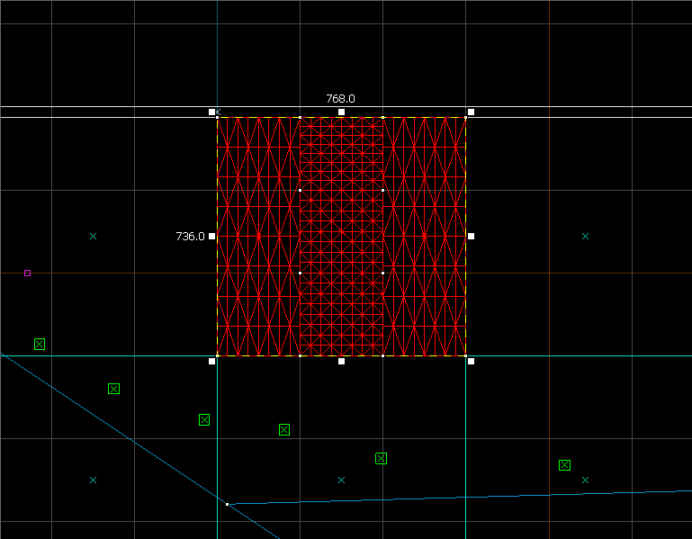The image size is (692, 539).
Task: Click the top-center selection handle below 768.0
Action: (341, 112)
